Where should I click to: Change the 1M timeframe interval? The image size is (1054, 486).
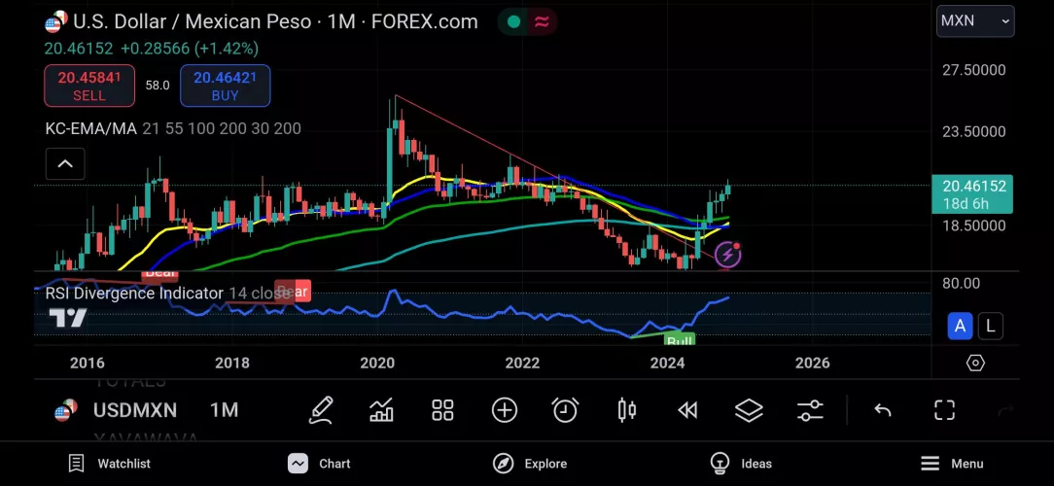(224, 410)
